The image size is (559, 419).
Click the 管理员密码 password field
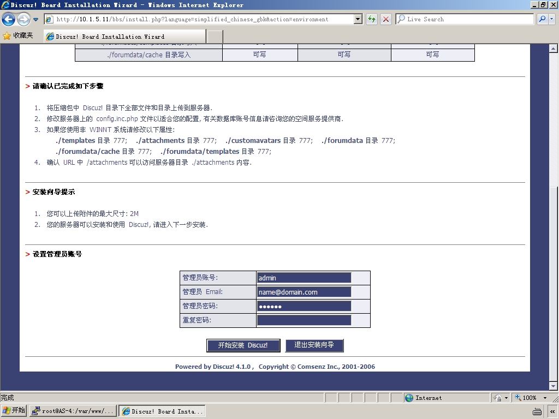point(304,307)
